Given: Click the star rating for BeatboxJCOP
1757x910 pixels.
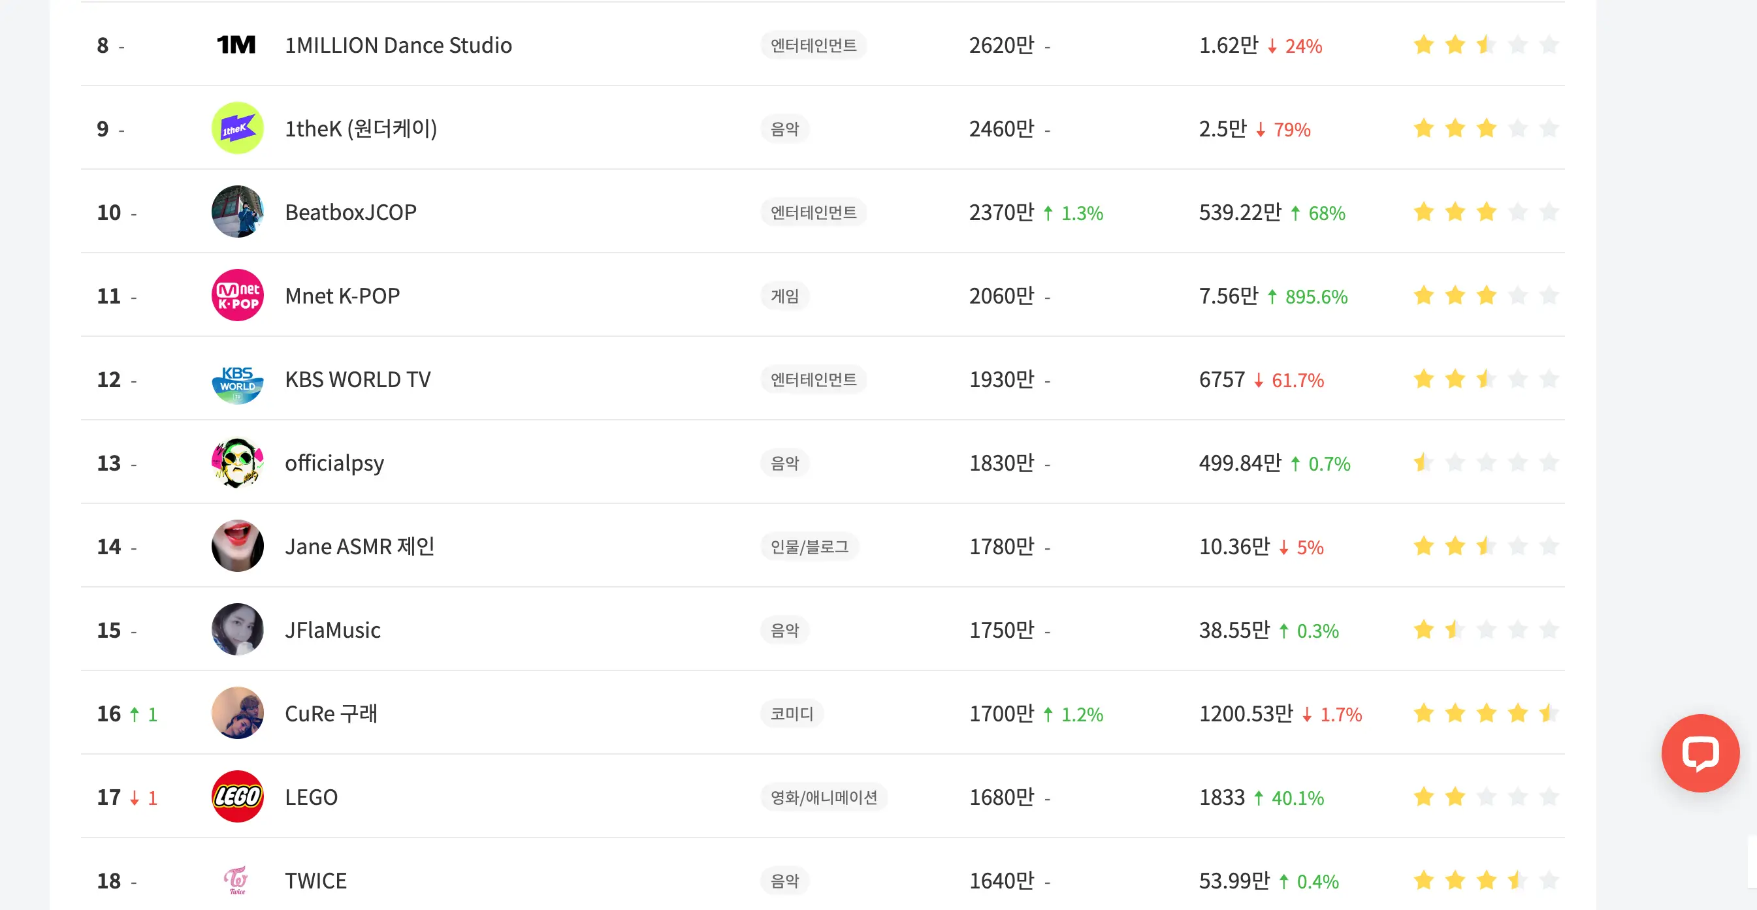Looking at the screenshot, I should tap(1485, 212).
